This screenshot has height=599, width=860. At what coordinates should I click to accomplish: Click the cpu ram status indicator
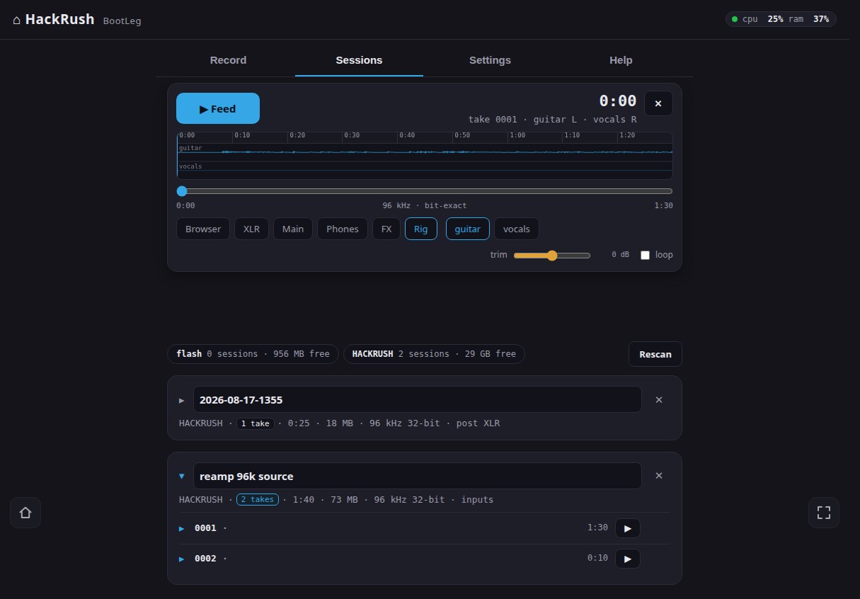(x=781, y=19)
